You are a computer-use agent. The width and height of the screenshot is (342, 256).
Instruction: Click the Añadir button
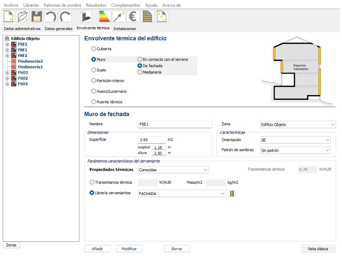coord(97,248)
